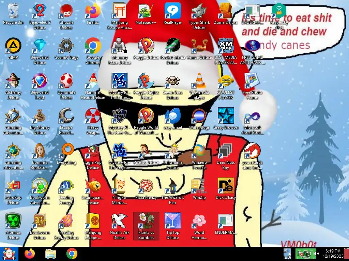
Task: Open the 6:19 PM taskbar clock
Action: click(333, 254)
